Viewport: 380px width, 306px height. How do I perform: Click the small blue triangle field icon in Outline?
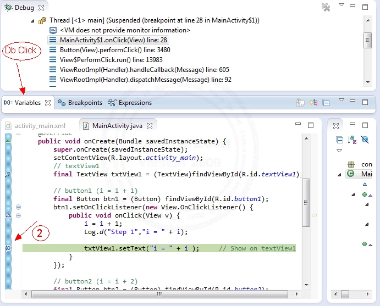point(365,184)
